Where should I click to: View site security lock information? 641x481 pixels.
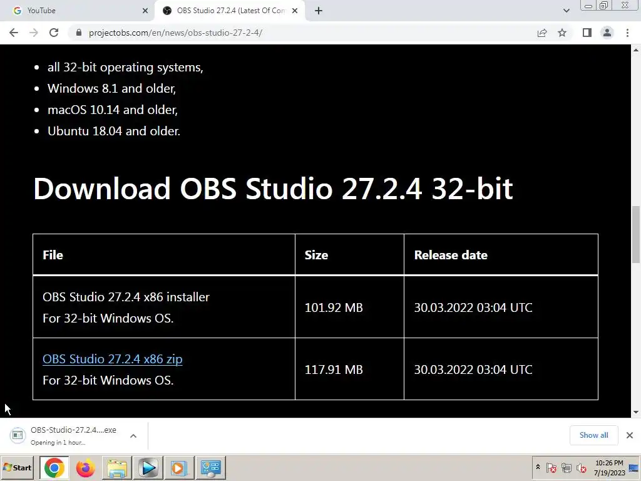[79, 33]
